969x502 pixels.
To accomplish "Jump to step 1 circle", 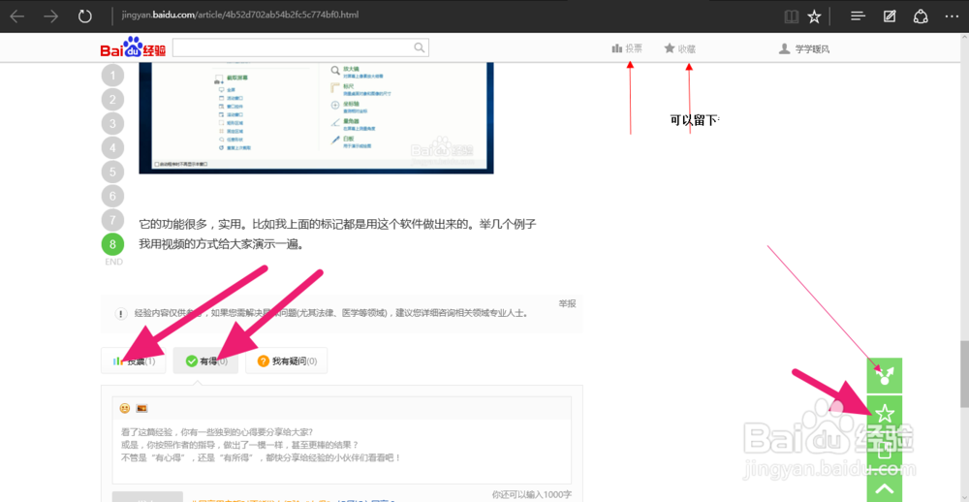I will (112, 76).
